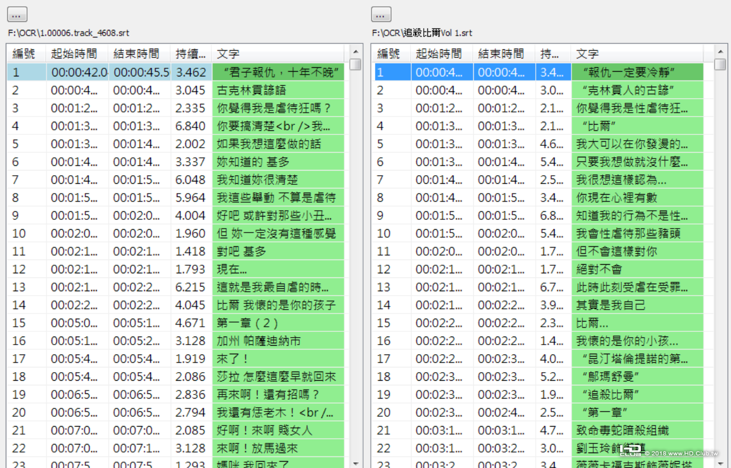This screenshot has height=468, width=731.
Task: Sort right list by 結束時間 header
Action: coord(504,54)
